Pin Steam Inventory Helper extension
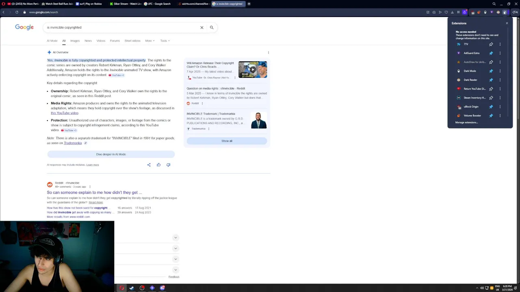520x292 pixels. pos(491,98)
